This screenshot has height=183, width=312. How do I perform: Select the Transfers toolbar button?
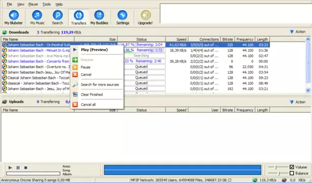[x=78, y=17]
